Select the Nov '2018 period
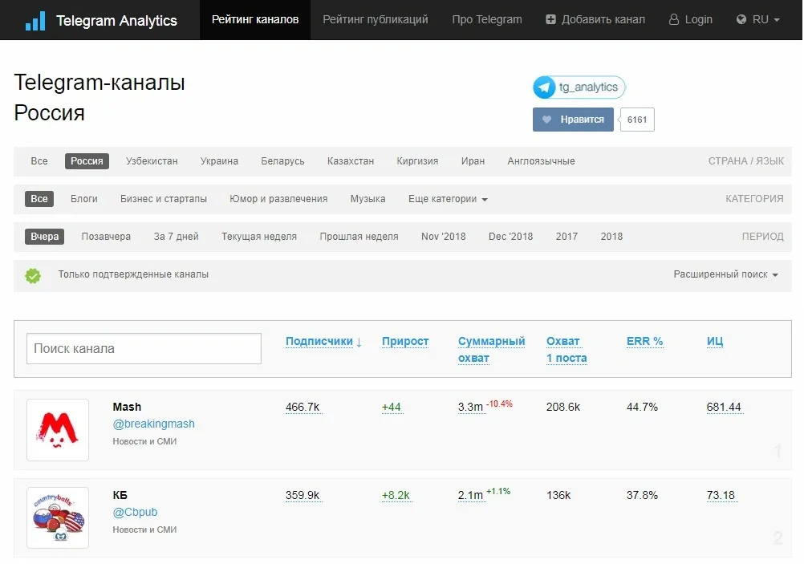 click(444, 237)
